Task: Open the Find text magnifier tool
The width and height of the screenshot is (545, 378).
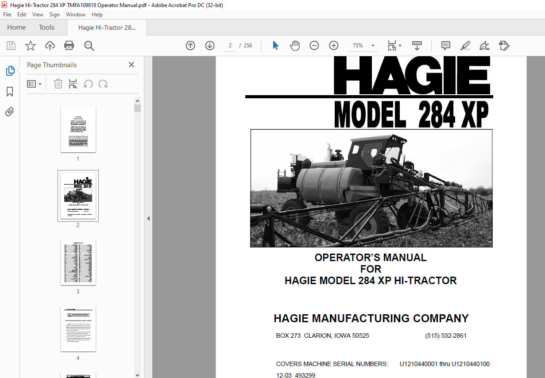Action: (x=89, y=46)
